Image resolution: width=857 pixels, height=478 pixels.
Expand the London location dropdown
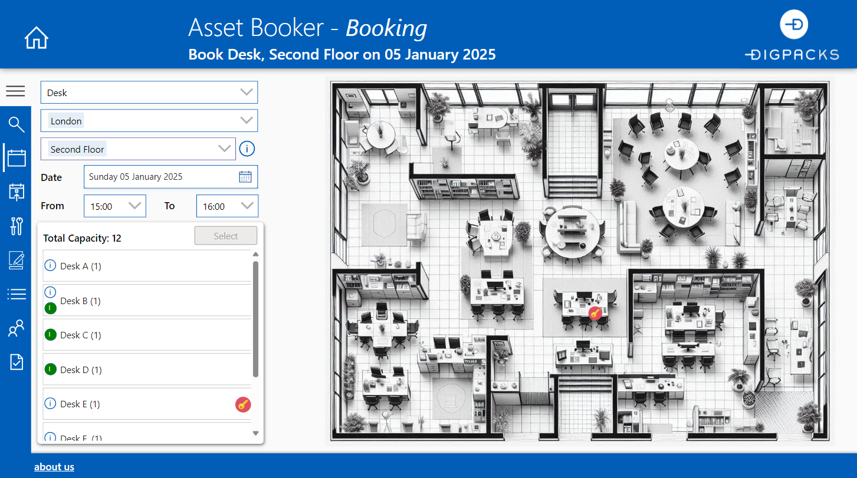click(247, 121)
